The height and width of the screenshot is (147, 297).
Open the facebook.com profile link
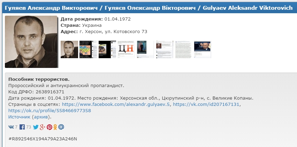116,104
